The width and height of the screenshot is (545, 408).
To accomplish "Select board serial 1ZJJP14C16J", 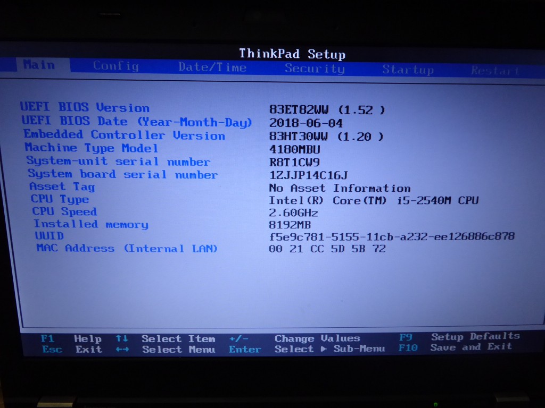I will (308, 175).
